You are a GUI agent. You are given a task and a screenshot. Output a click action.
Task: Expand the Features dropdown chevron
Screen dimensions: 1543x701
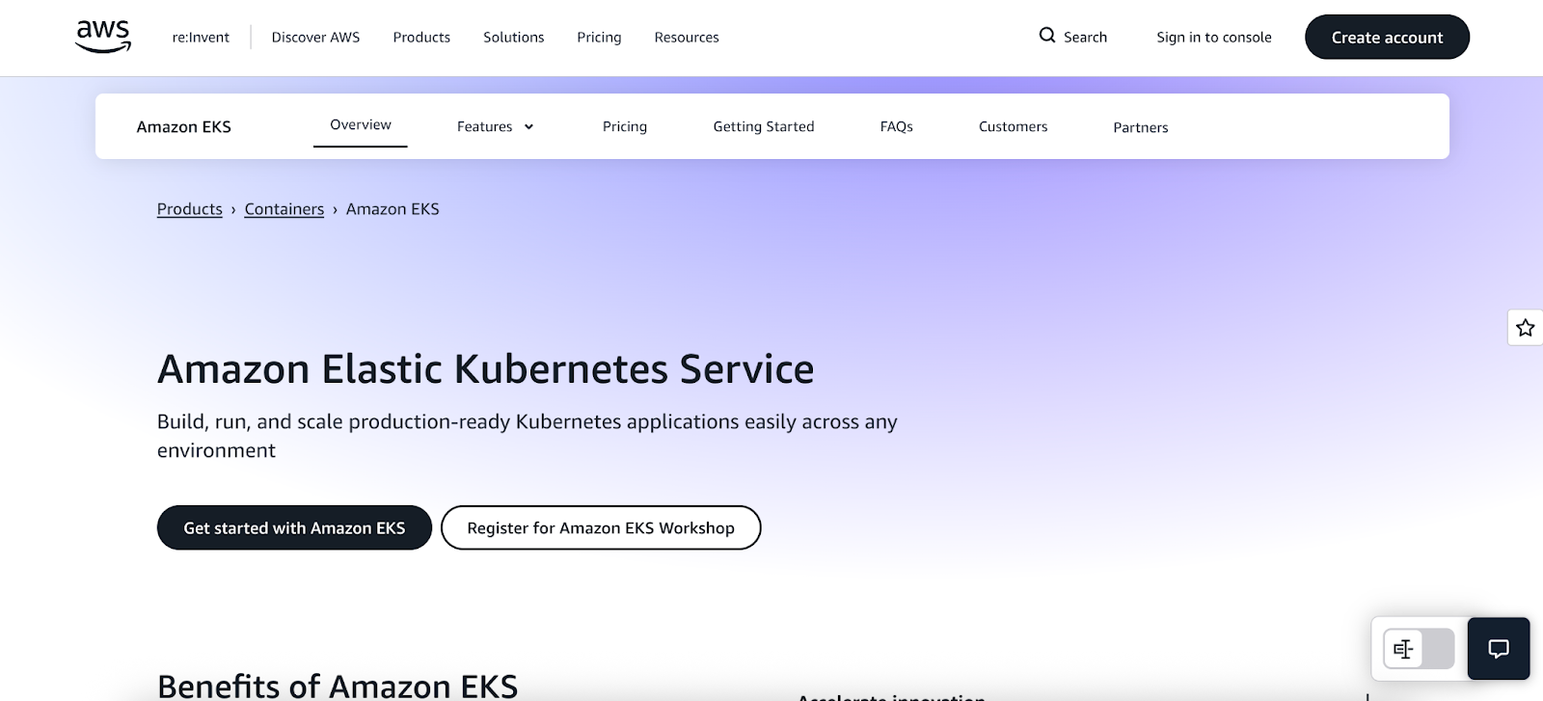pyautogui.click(x=528, y=127)
